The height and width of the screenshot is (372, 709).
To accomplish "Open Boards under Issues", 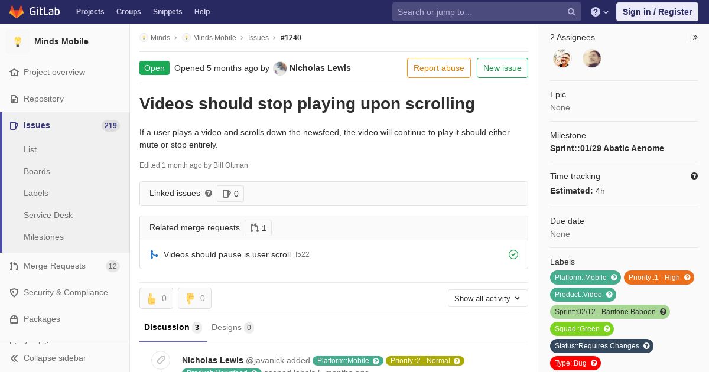I will click(37, 171).
